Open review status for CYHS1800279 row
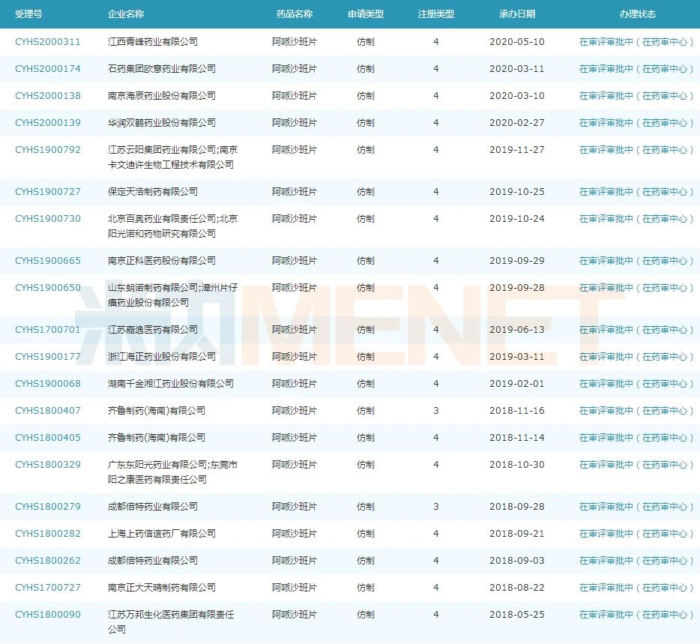Image resolution: width=700 pixels, height=644 pixels. 636,507
